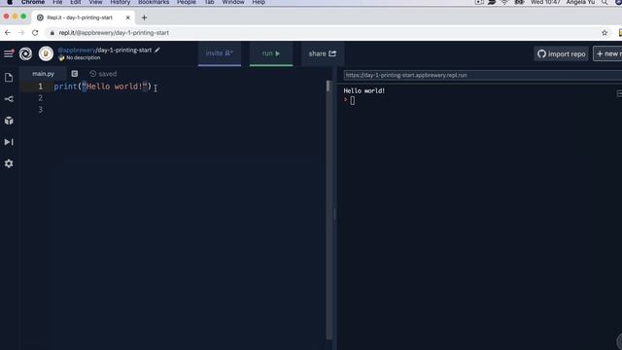Click the Chrome address bar URL

pos(114,32)
